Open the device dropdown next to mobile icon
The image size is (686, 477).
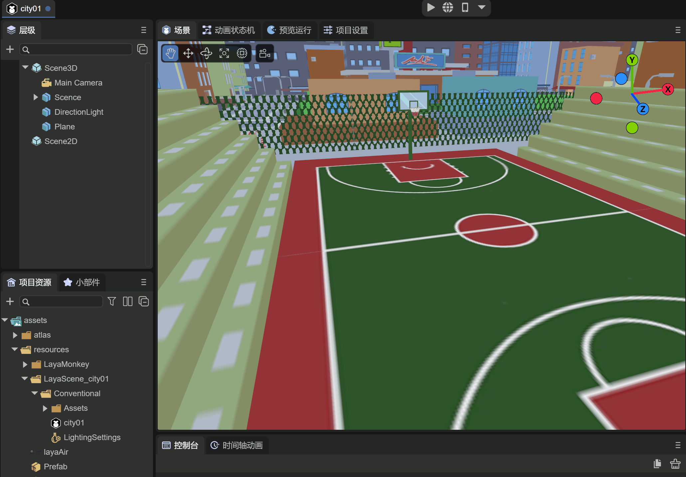[481, 8]
